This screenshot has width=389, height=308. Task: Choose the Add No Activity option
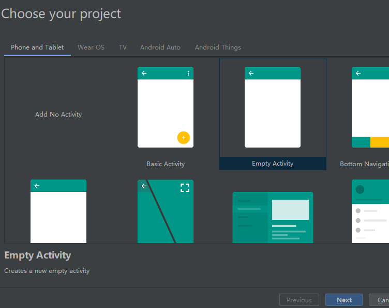[x=58, y=115]
